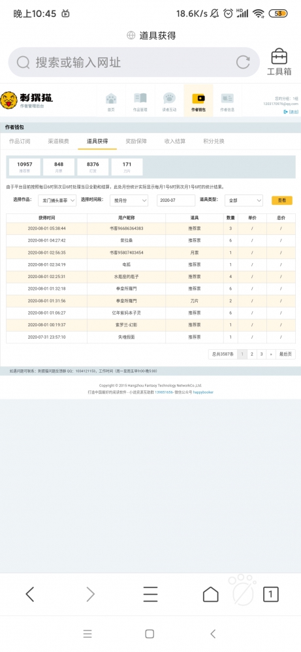Image resolution: width=301 pixels, height=652 pixels.
Task: Click the 退出 logout link
Action: [291, 112]
